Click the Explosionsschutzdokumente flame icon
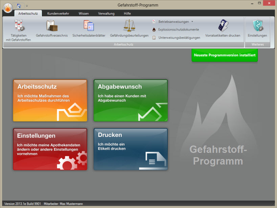 pos(154,29)
